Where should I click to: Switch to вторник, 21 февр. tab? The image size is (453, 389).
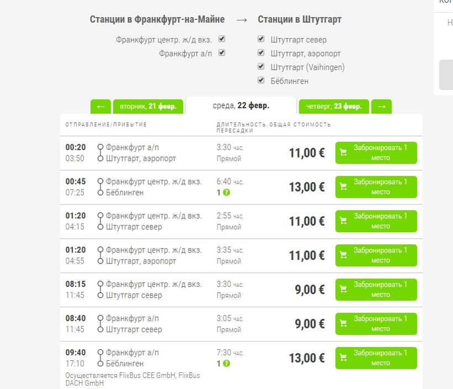pyautogui.click(x=148, y=106)
